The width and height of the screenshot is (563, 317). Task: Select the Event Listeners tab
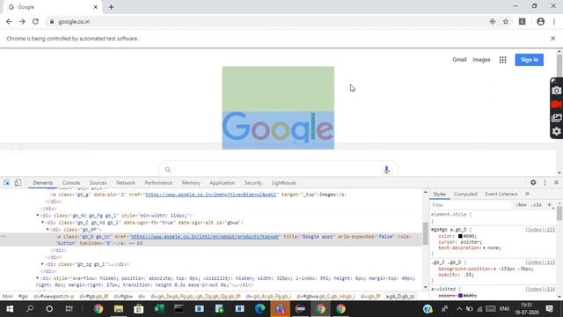(501, 194)
